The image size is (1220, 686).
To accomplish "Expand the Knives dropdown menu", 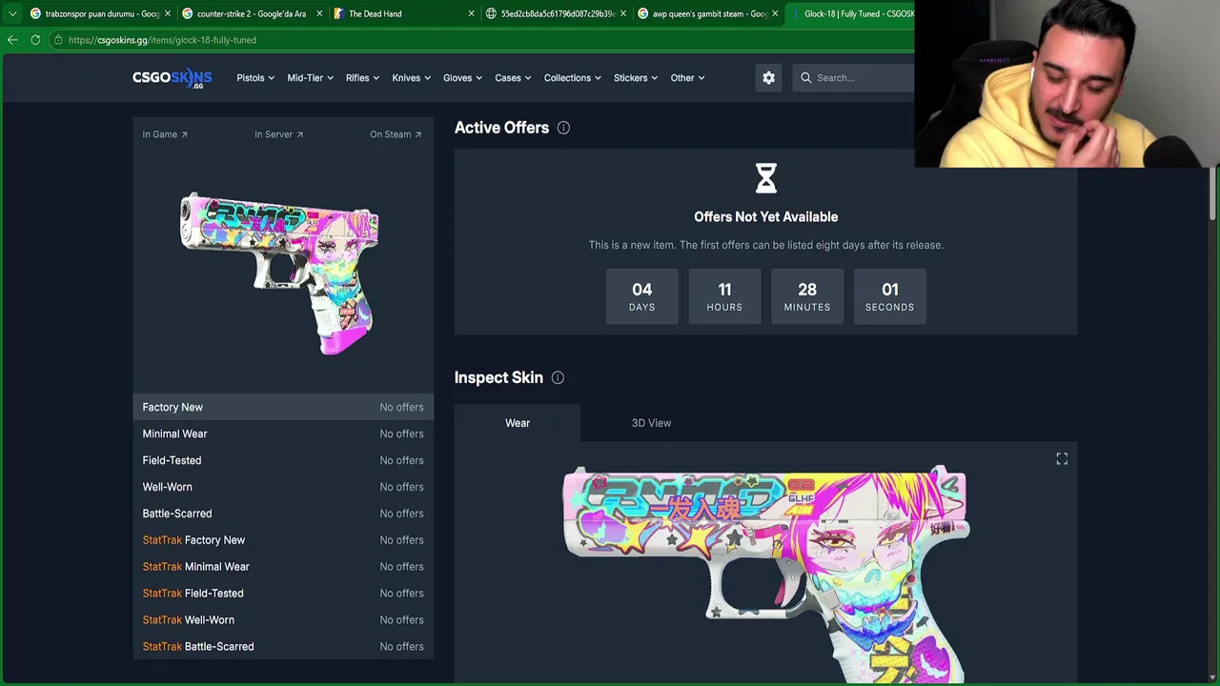I will pyautogui.click(x=412, y=78).
